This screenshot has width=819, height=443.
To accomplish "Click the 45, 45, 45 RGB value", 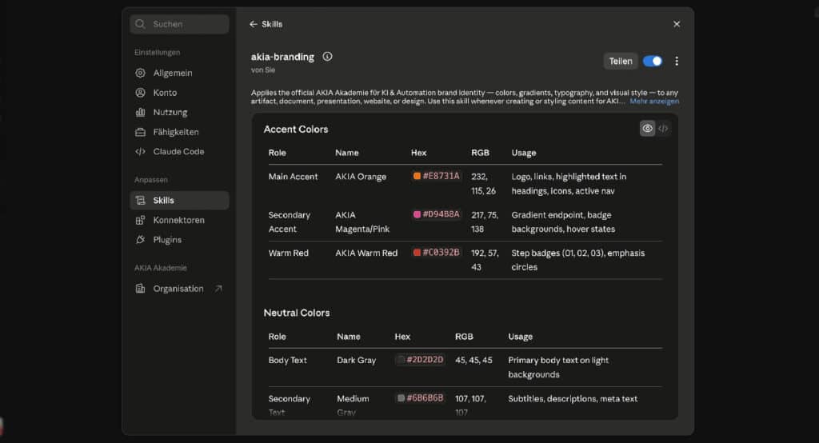I will pyautogui.click(x=473, y=360).
